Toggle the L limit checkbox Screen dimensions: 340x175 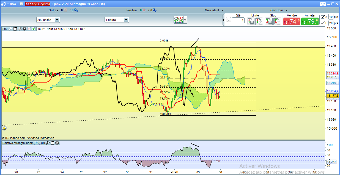323,23
